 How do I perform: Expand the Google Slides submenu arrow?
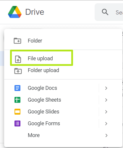click(106, 112)
